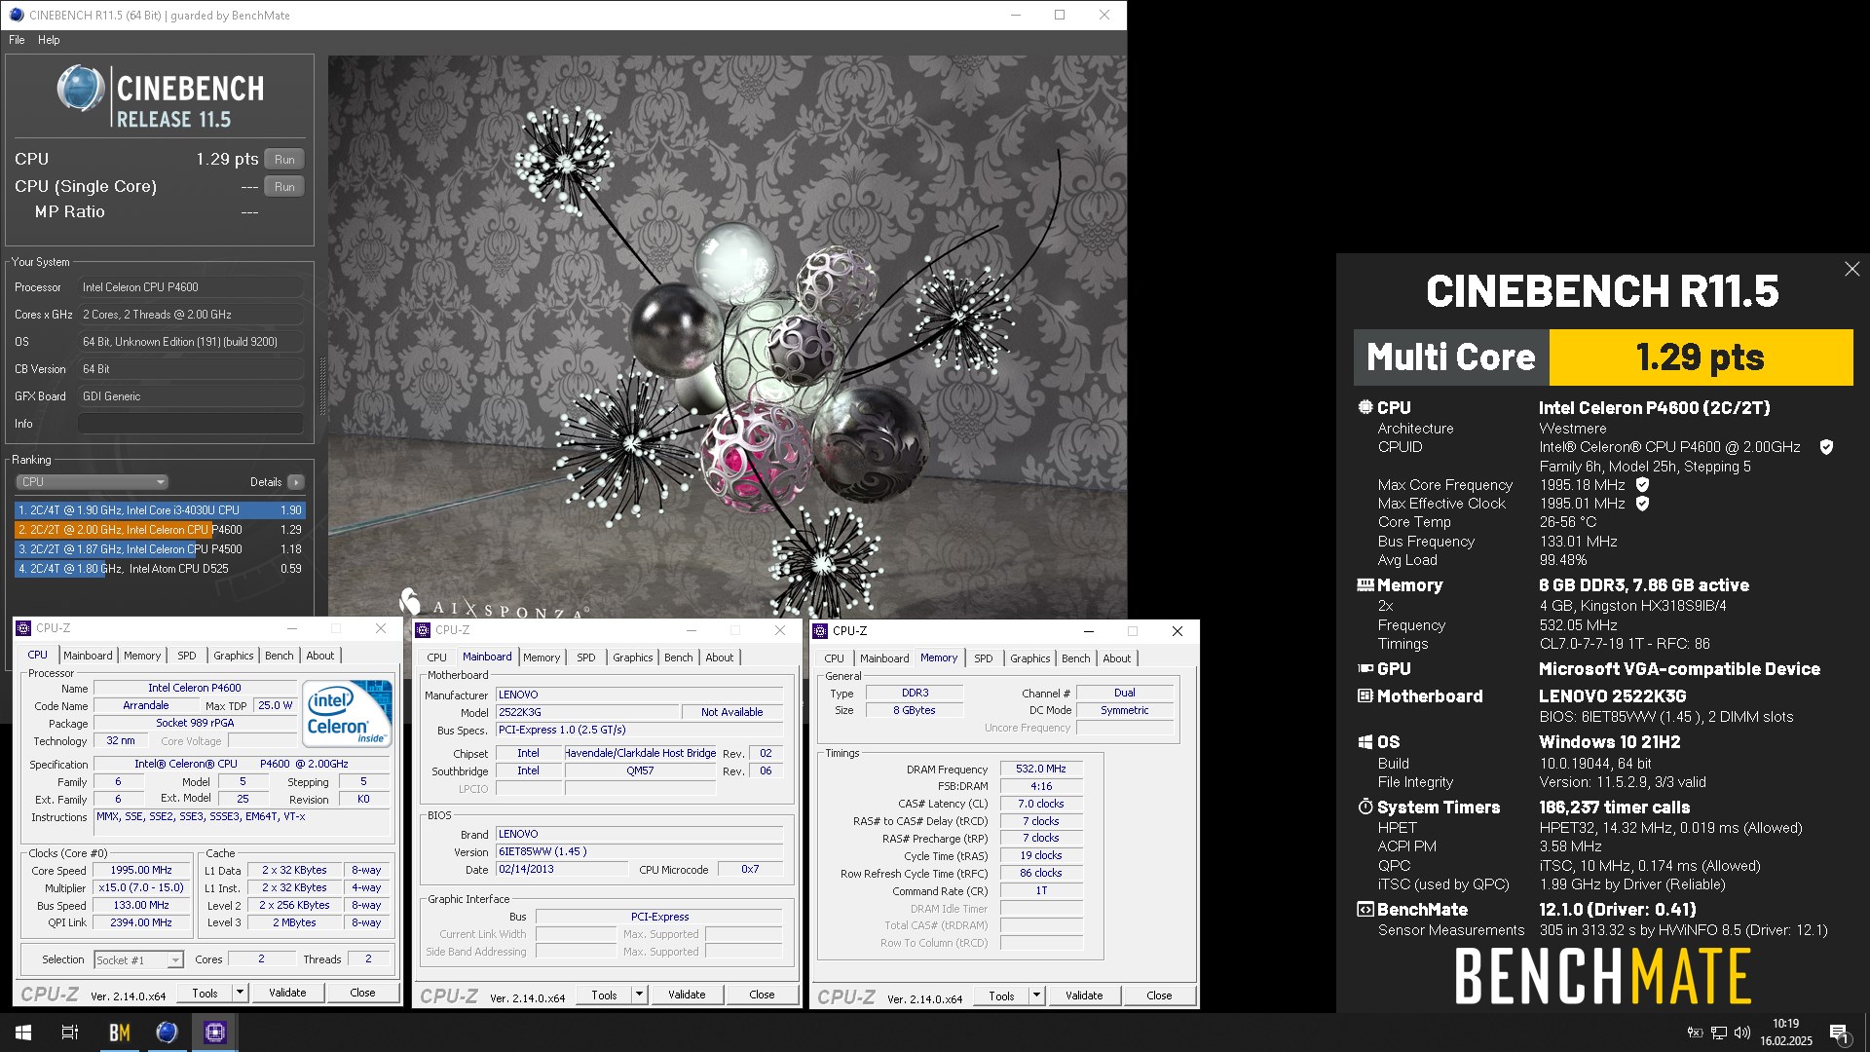Click the 1.29 pts Multi Core score

(x=1701, y=357)
